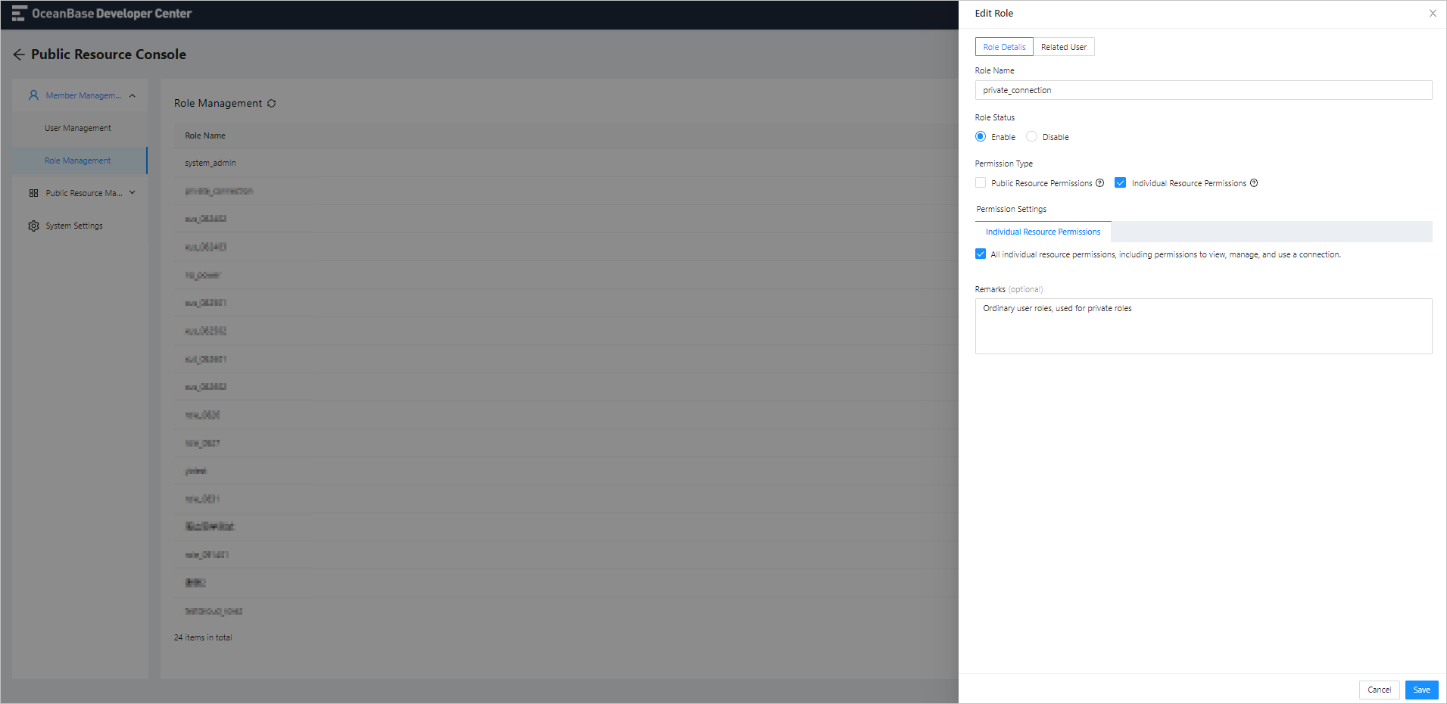Check the Public Resource Permissions box
The image size is (1447, 704).
(x=981, y=183)
